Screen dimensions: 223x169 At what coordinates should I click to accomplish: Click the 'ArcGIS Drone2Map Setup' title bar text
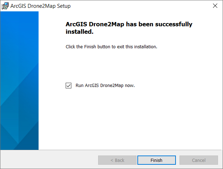(40, 6)
